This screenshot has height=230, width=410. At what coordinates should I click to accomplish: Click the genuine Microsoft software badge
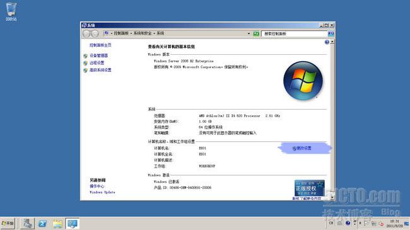pyautogui.click(x=309, y=188)
